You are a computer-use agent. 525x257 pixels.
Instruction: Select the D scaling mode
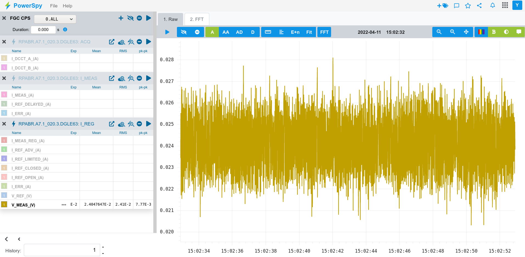click(x=253, y=32)
